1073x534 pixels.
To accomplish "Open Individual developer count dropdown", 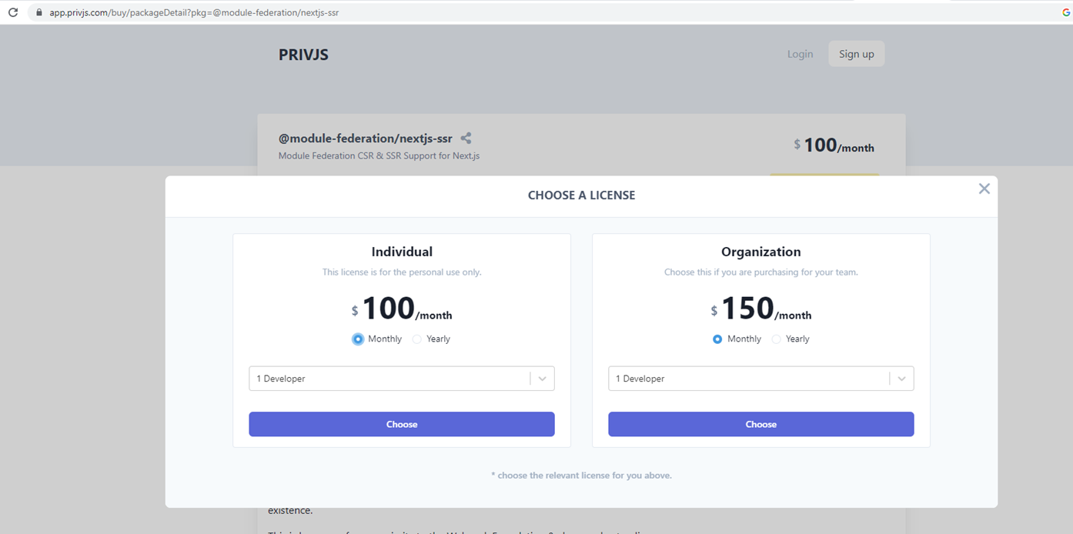I will pyautogui.click(x=389, y=379).
